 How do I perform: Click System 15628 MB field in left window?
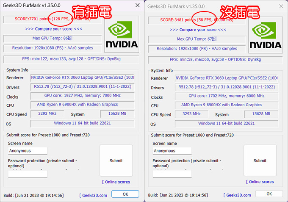[117, 114]
